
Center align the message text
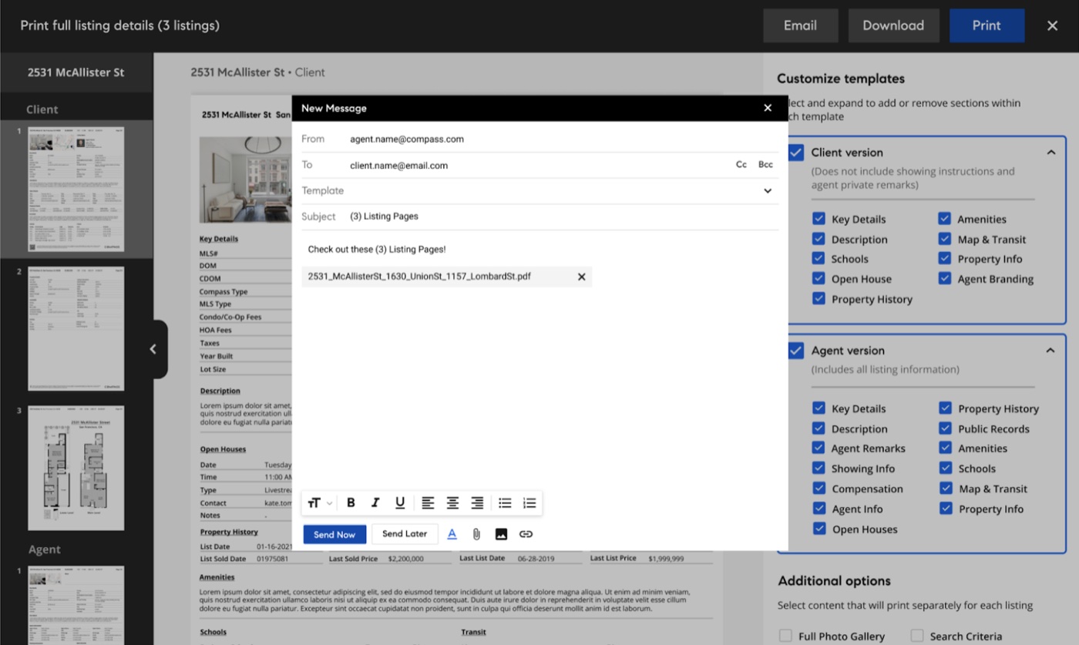[x=452, y=503]
